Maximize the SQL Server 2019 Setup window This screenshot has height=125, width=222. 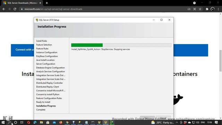coord(161,20)
